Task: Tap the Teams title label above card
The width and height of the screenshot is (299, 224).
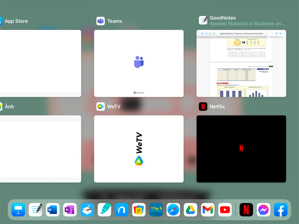Action: (x=114, y=21)
